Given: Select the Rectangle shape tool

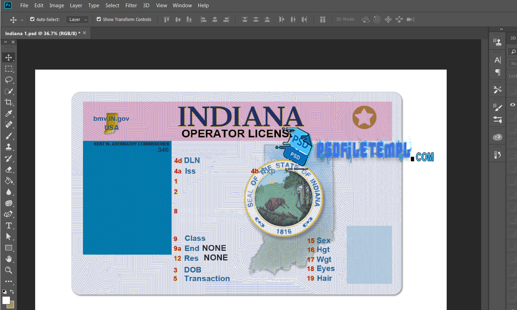Looking at the screenshot, I should coord(8,248).
